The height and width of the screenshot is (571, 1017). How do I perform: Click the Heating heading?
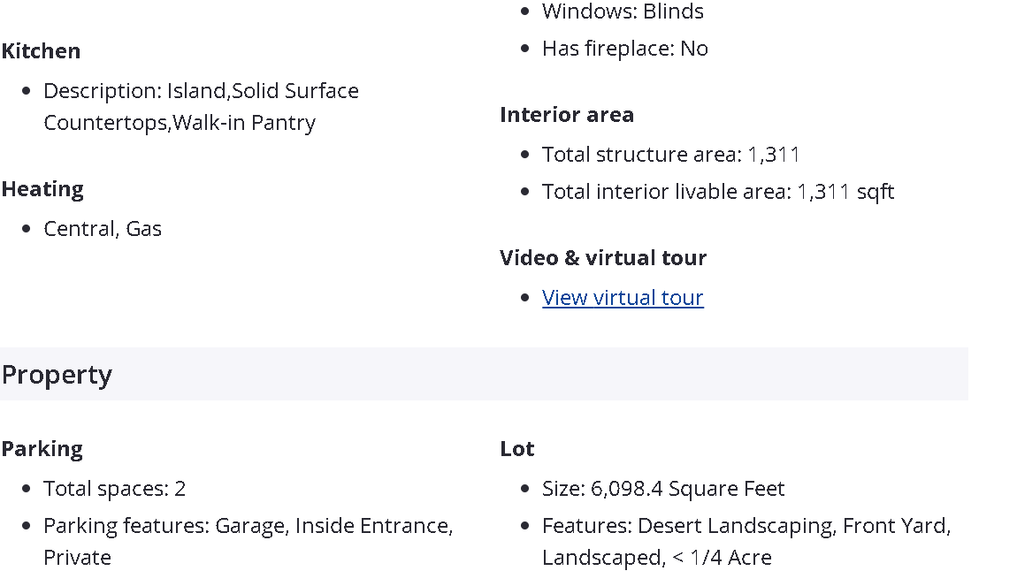[x=42, y=189]
